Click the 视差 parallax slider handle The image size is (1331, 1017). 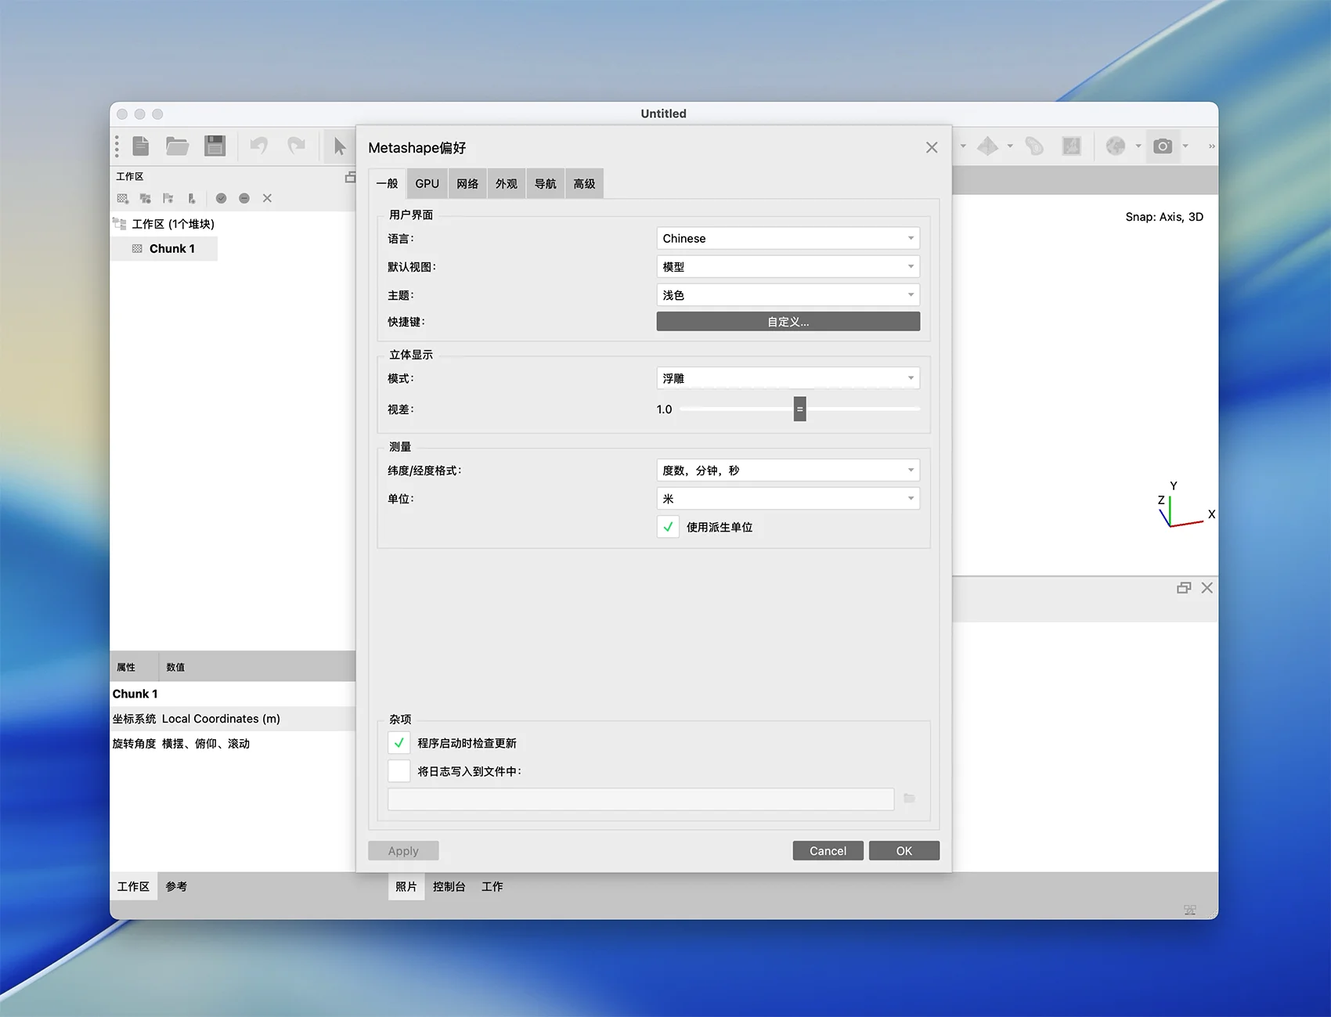click(799, 409)
